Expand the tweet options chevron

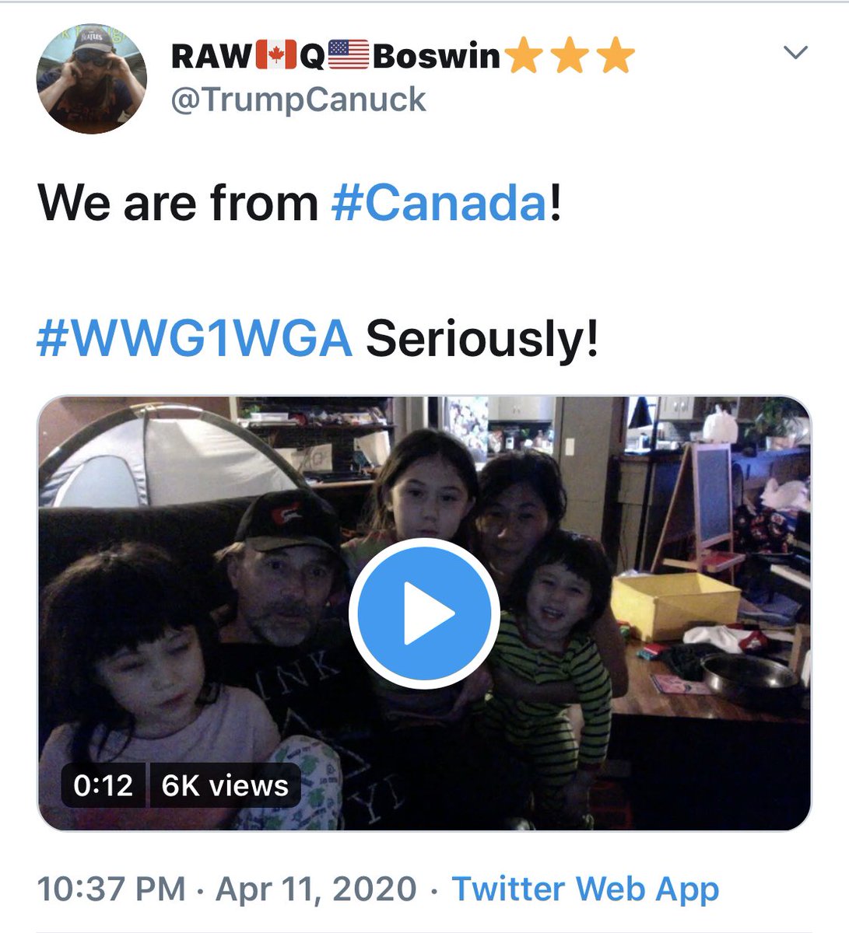point(795,53)
